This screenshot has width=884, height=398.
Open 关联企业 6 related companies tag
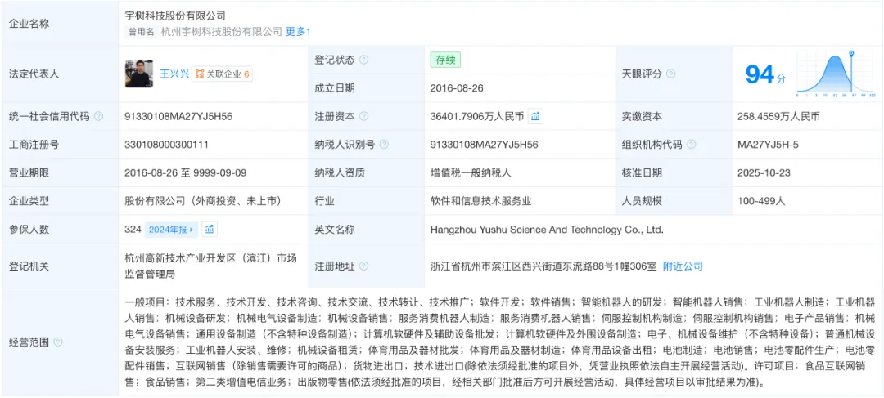222,74
